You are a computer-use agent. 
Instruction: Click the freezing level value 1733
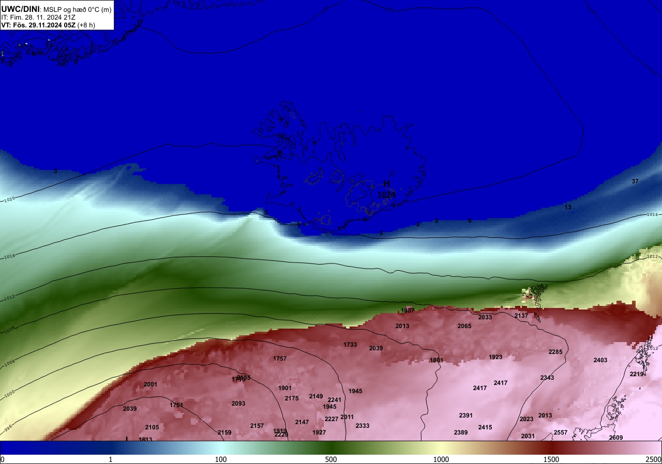(350, 345)
